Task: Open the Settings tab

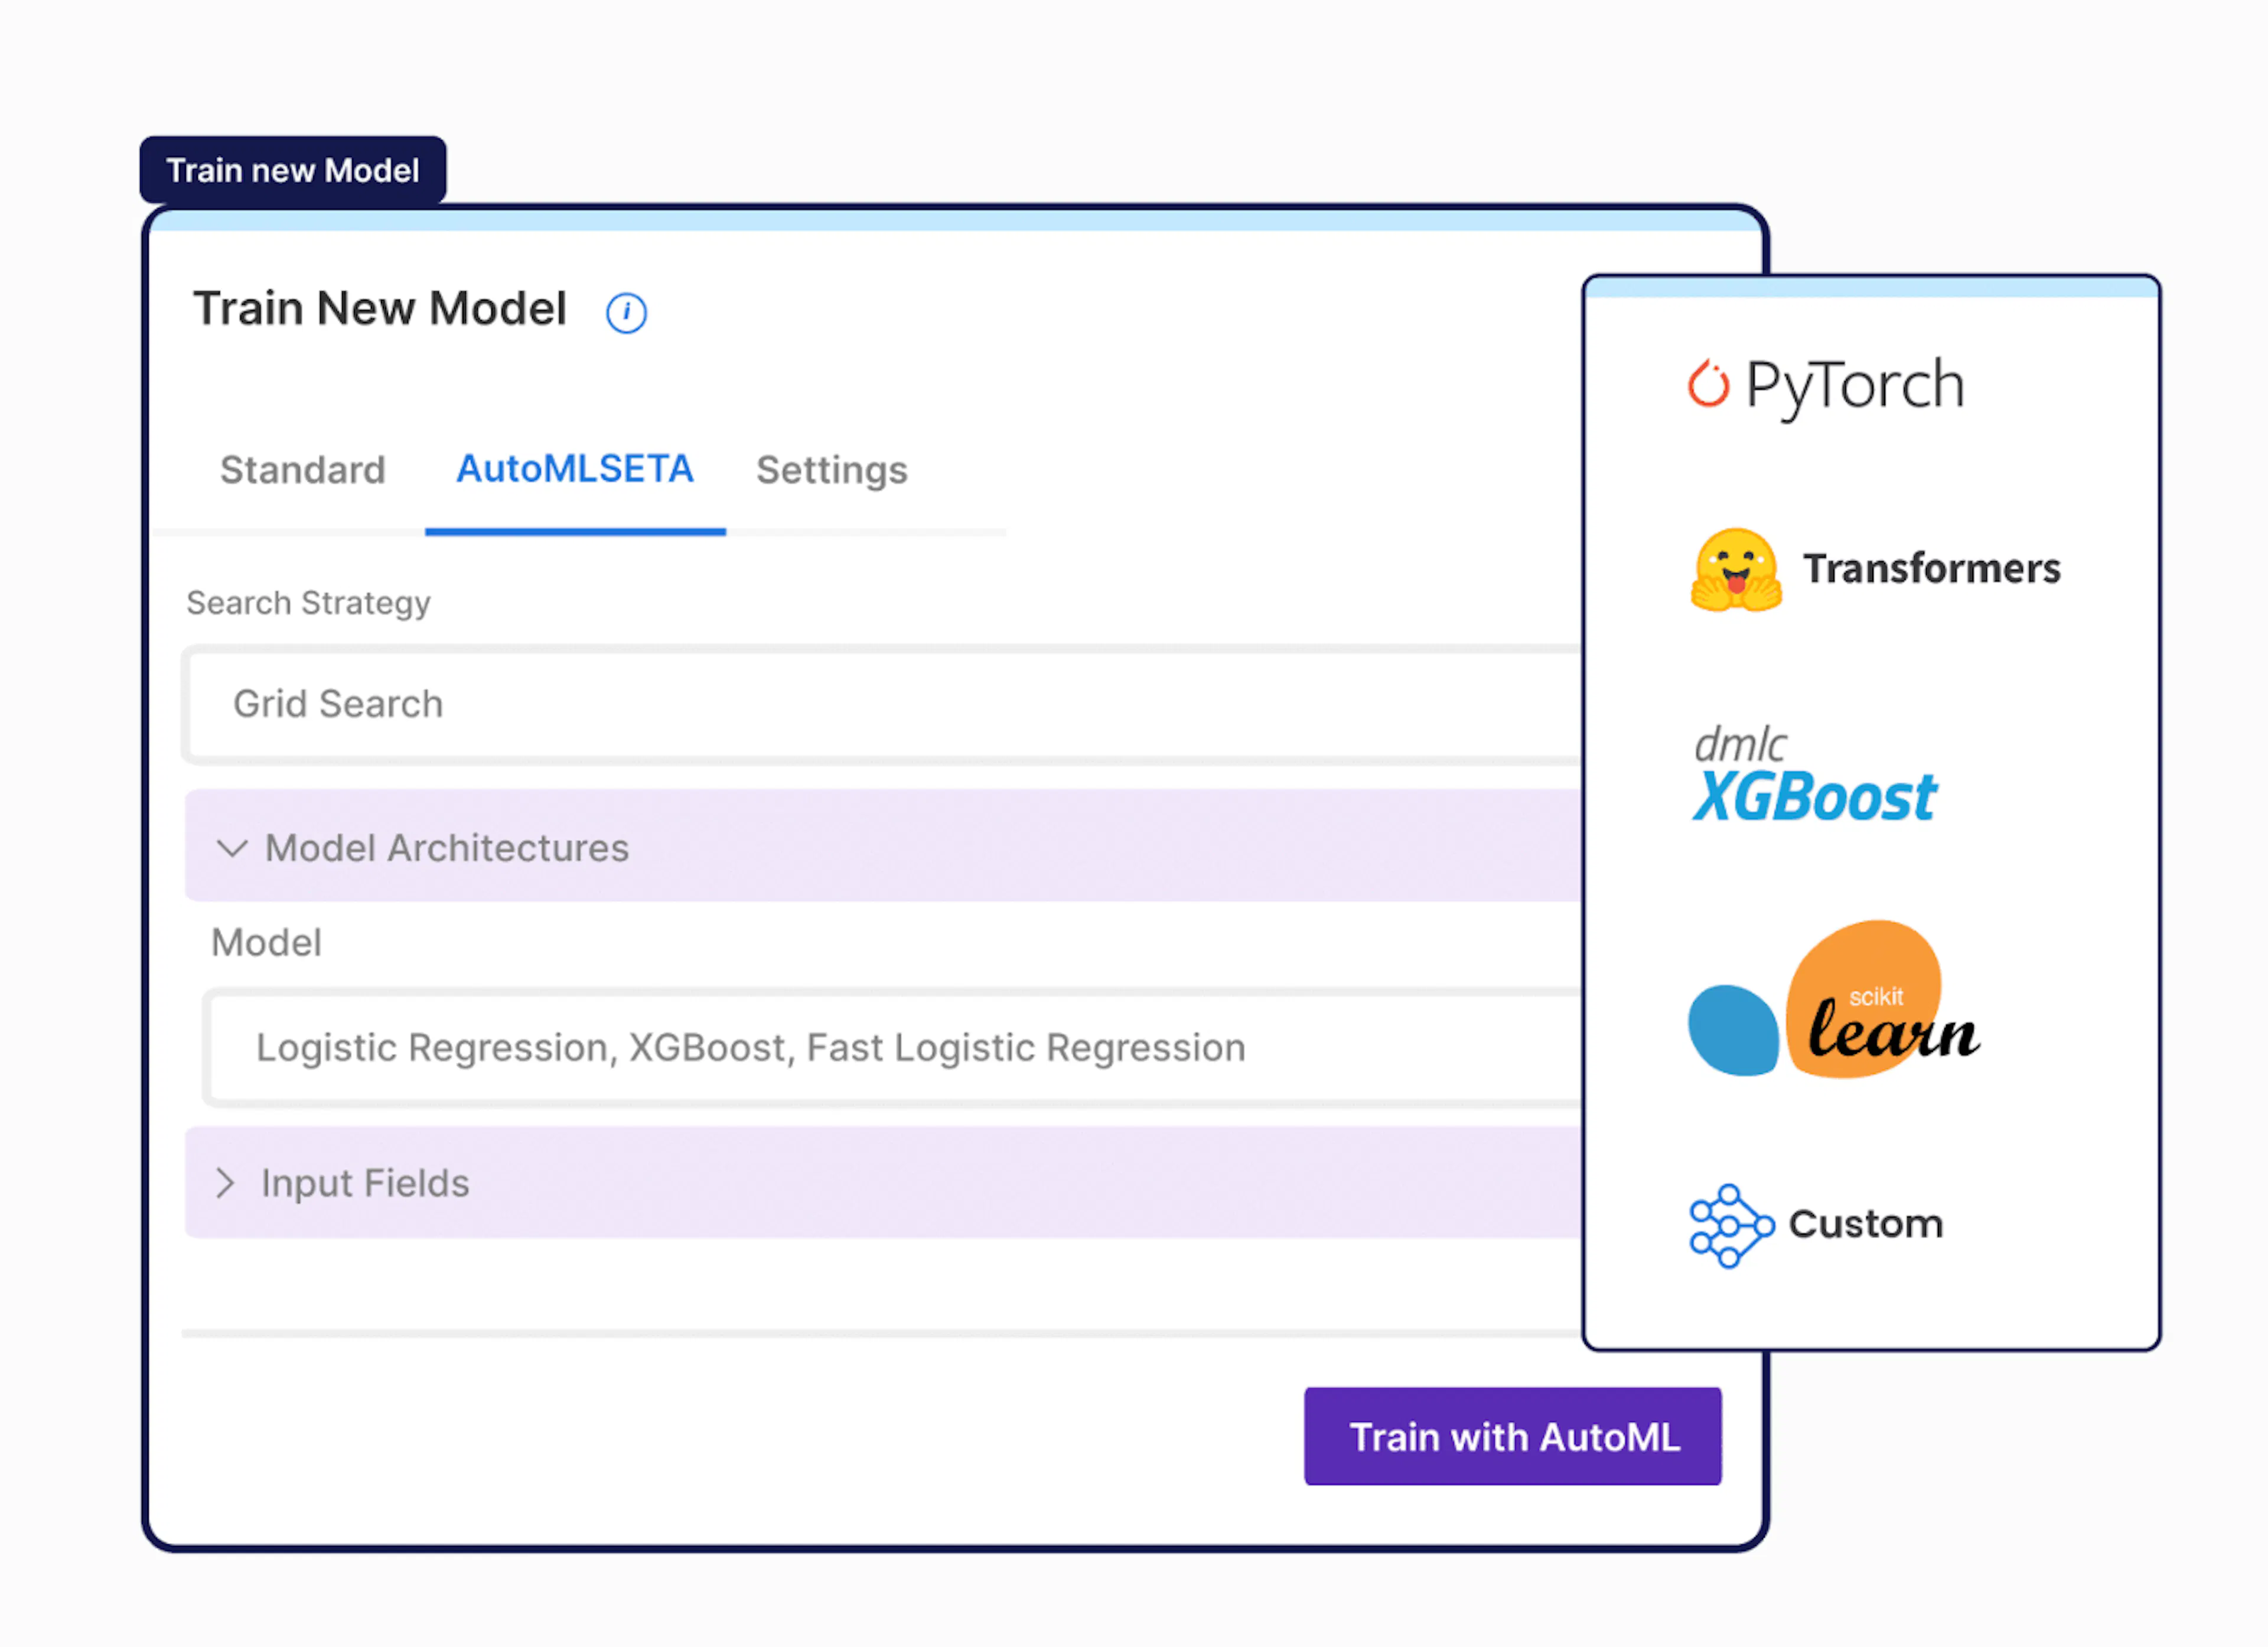Action: [x=831, y=470]
